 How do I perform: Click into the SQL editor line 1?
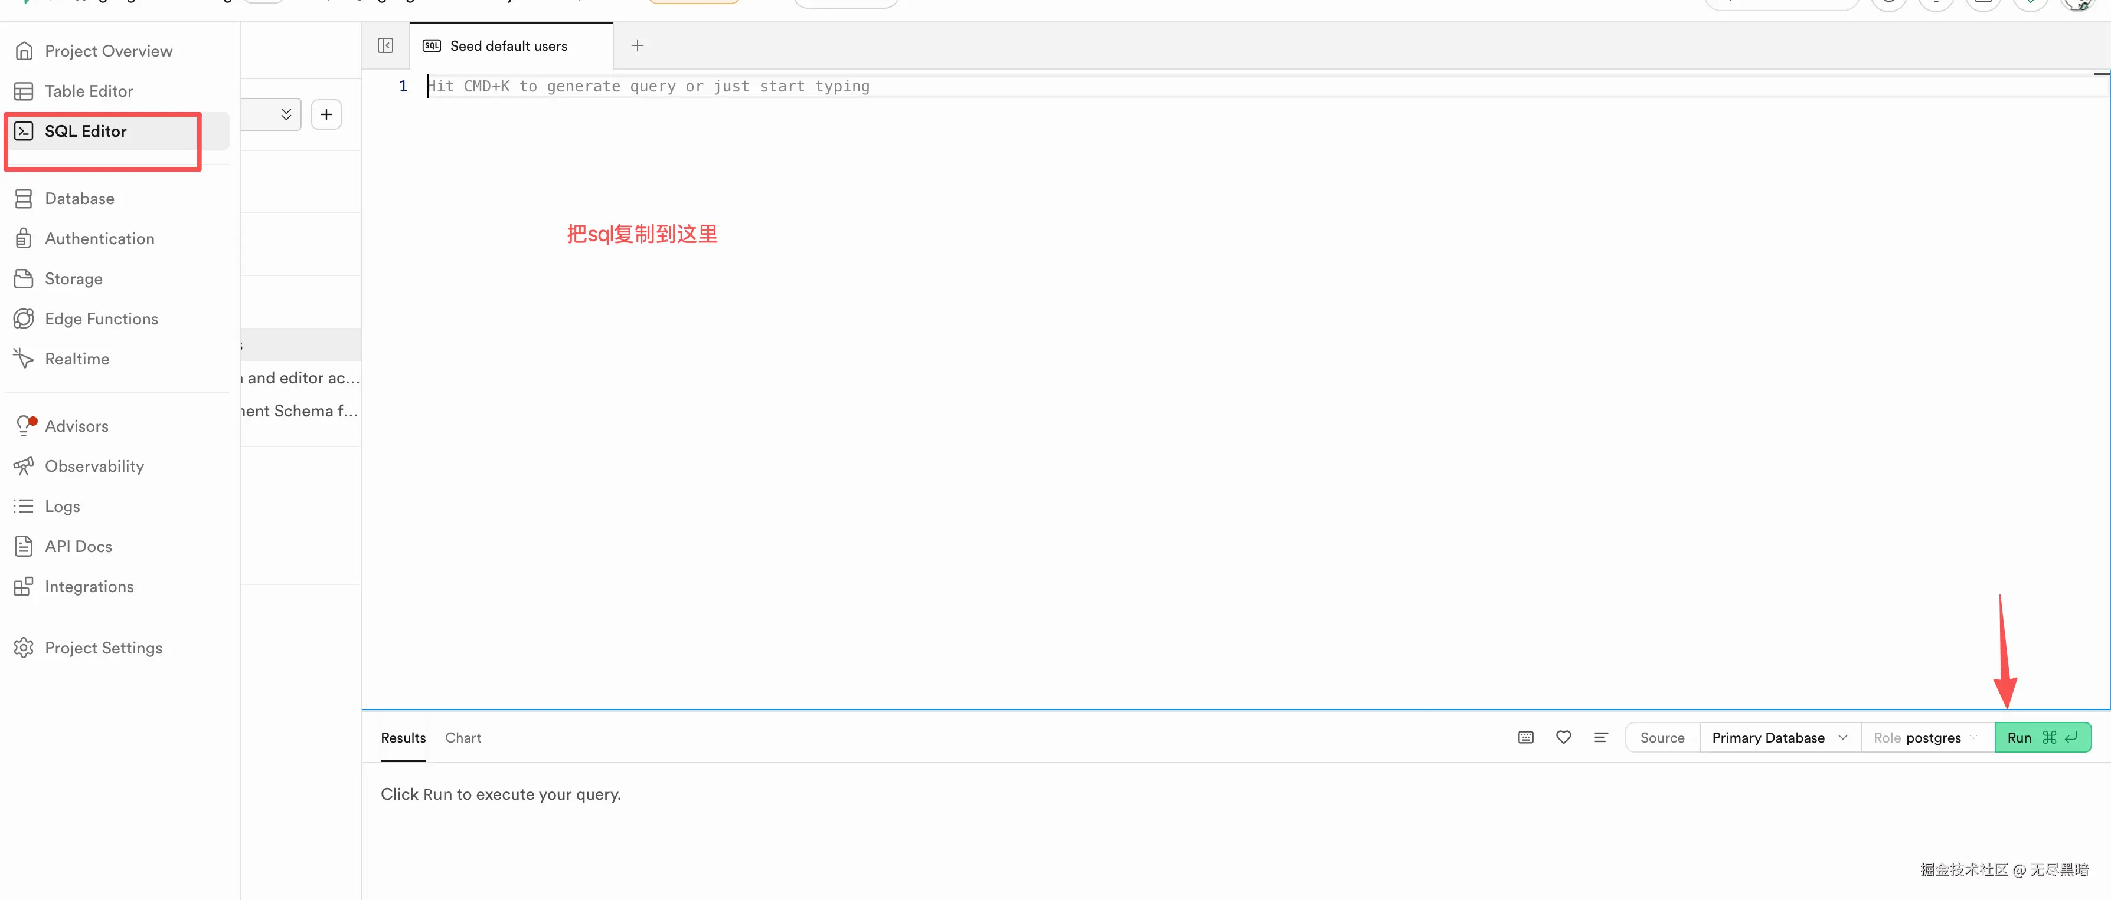983,86
